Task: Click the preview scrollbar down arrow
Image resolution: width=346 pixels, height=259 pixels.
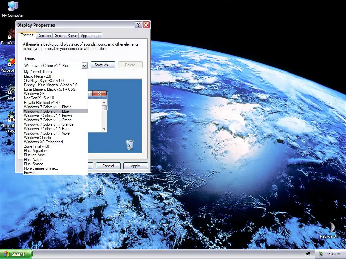Action: (x=104, y=129)
